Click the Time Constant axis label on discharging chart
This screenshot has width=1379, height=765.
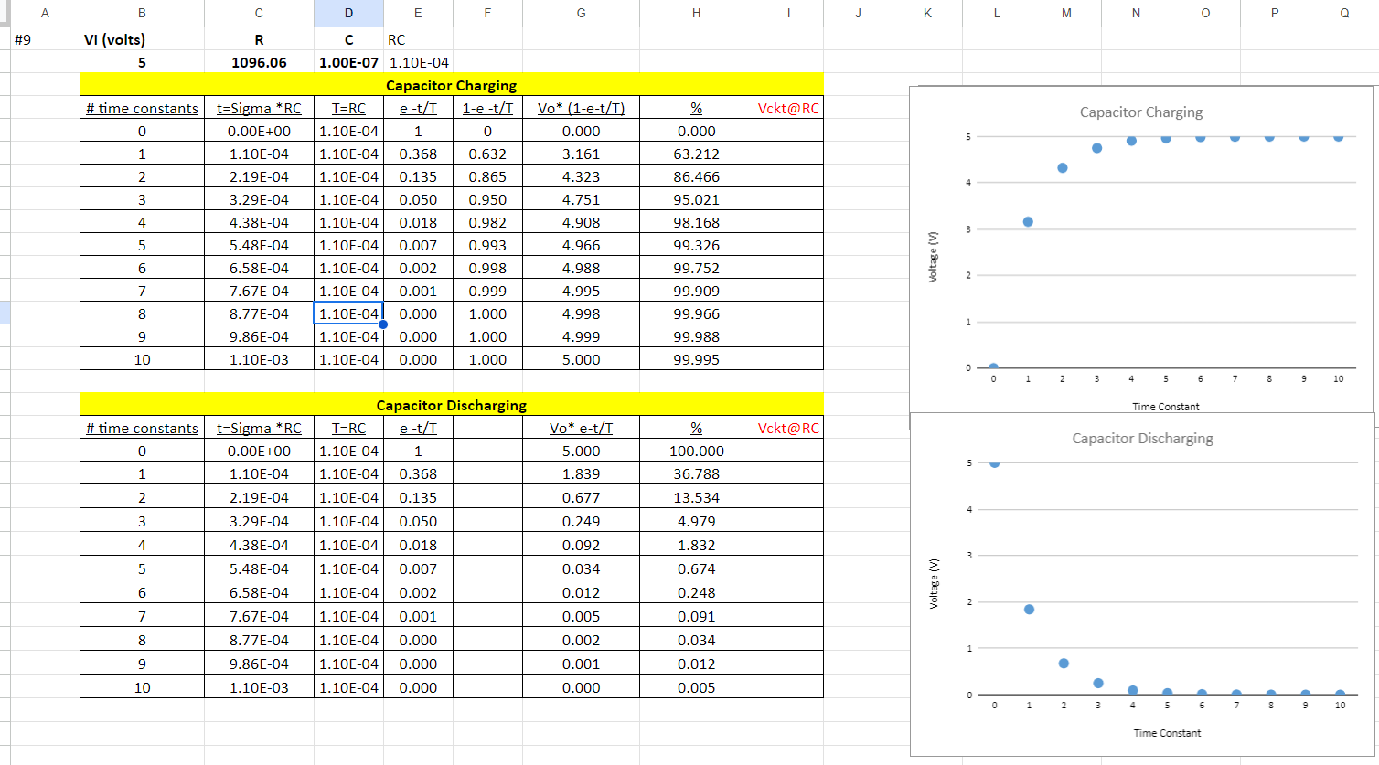pos(1166,732)
